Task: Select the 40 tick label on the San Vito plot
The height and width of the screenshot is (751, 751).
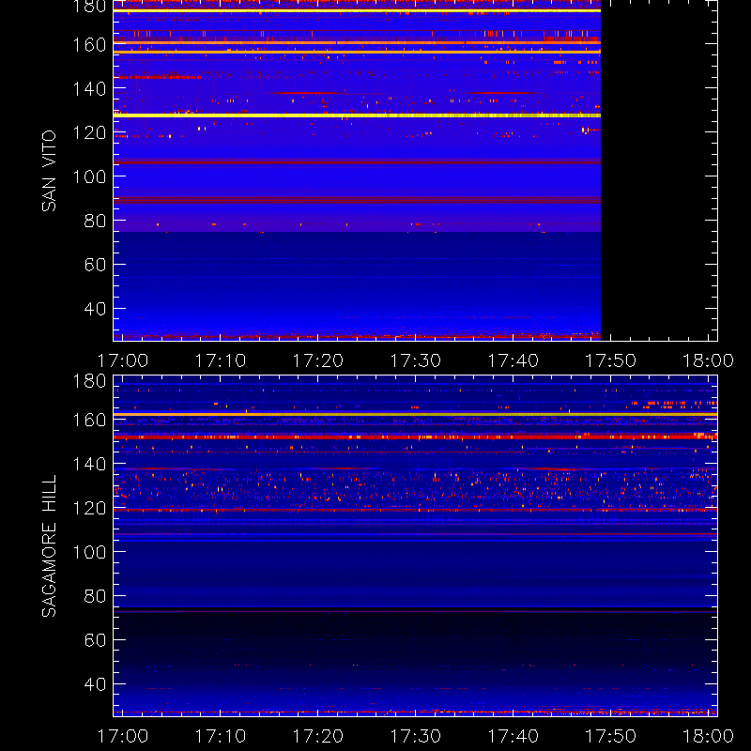Action: pyautogui.click(x=95, y=309)
